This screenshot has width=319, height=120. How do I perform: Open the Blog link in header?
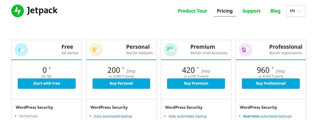[275, 11]
